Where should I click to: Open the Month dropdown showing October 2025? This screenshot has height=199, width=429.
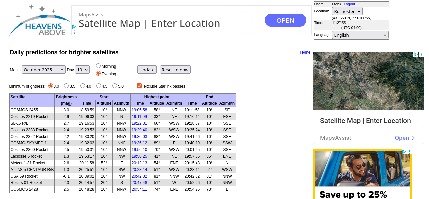coord(44,70)
